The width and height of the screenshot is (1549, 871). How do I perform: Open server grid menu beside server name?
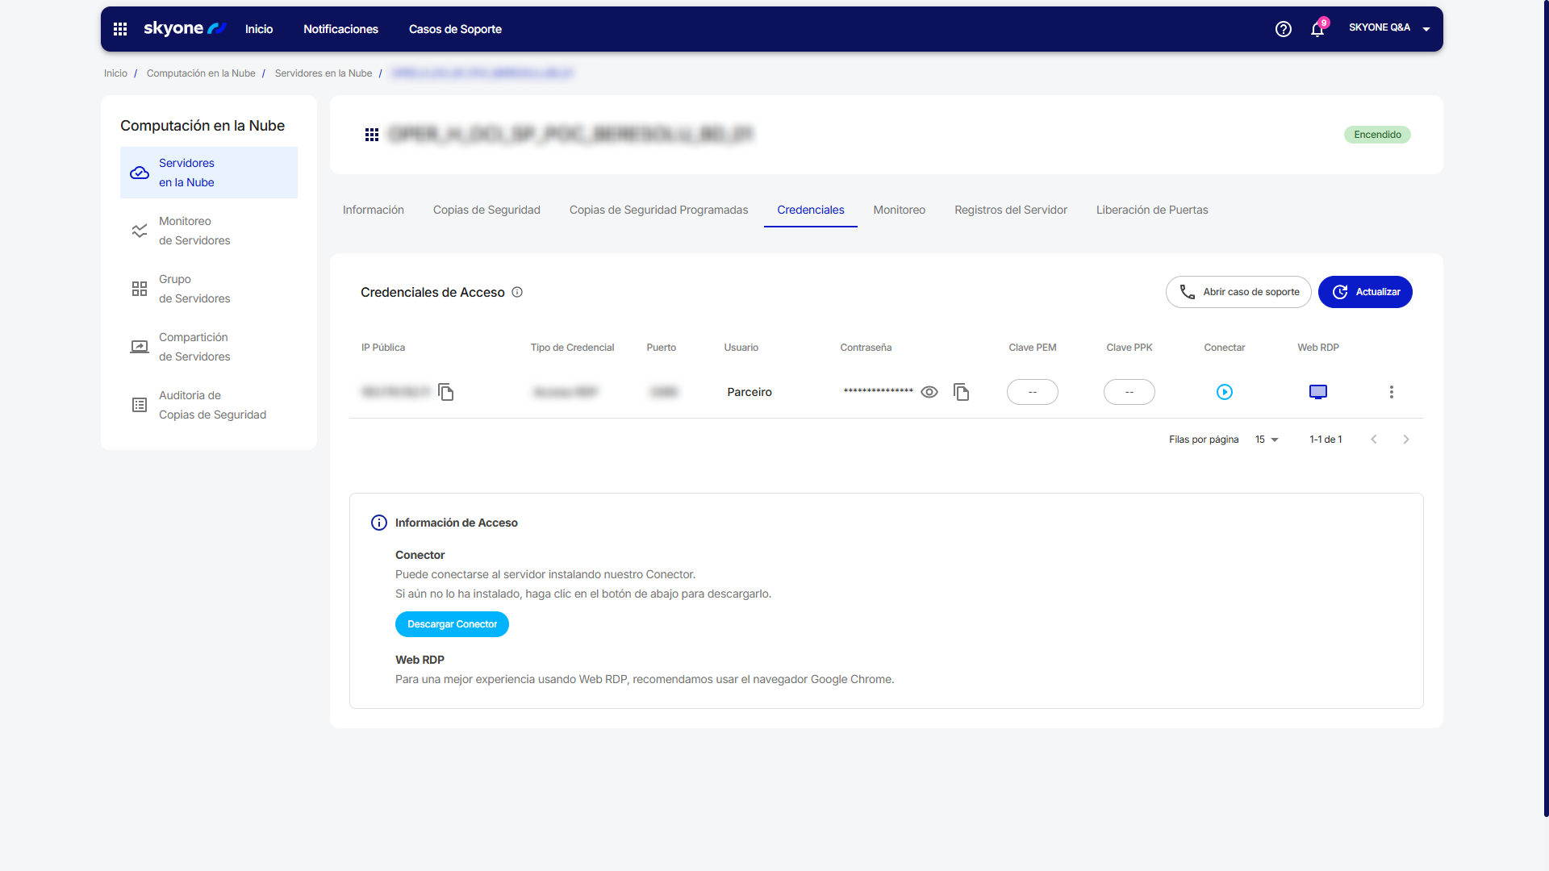pos(372,135)
